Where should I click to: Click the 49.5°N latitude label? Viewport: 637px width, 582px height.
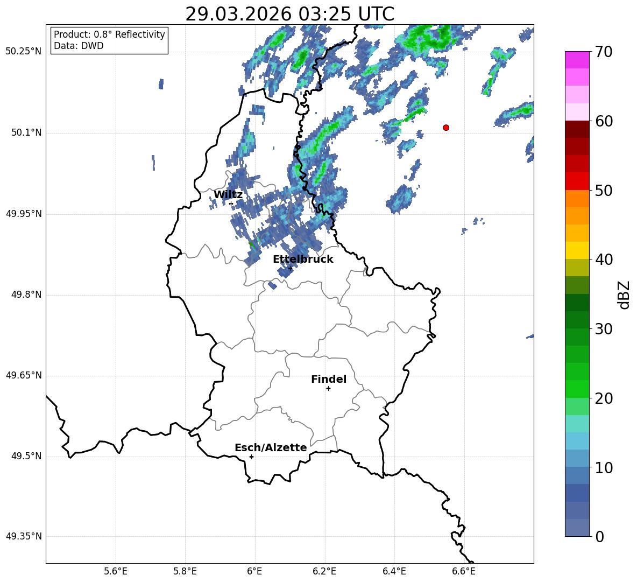(26, 455)
